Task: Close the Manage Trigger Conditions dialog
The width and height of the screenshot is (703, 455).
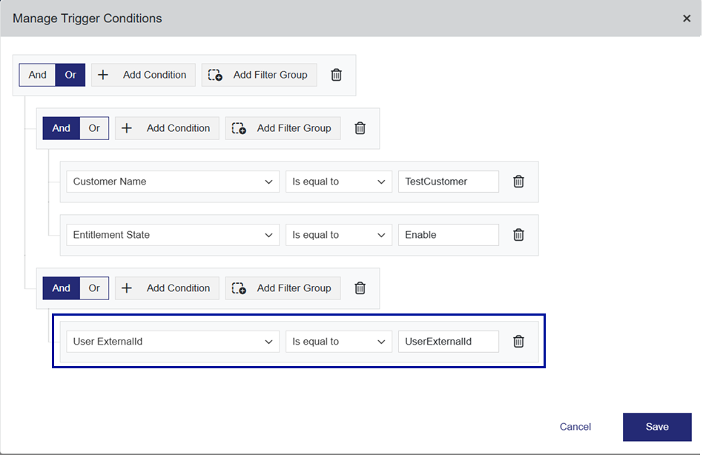Action: [x=686, y=19]
